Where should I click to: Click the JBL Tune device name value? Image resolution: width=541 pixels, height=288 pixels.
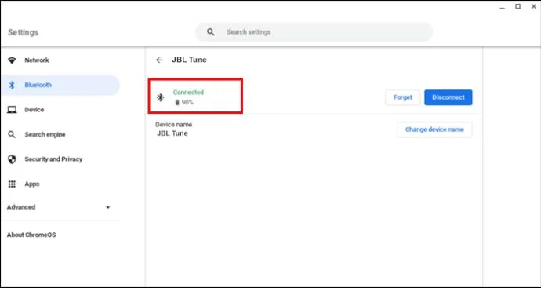click(x=172, y=133)
